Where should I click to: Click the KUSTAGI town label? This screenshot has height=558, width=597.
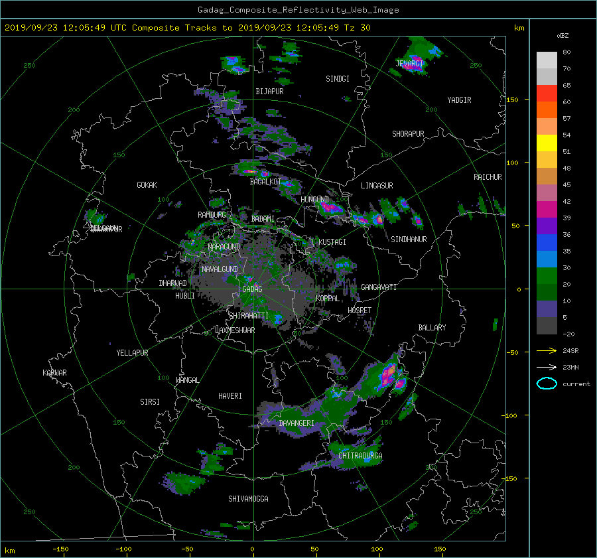[x=332, y=242]
